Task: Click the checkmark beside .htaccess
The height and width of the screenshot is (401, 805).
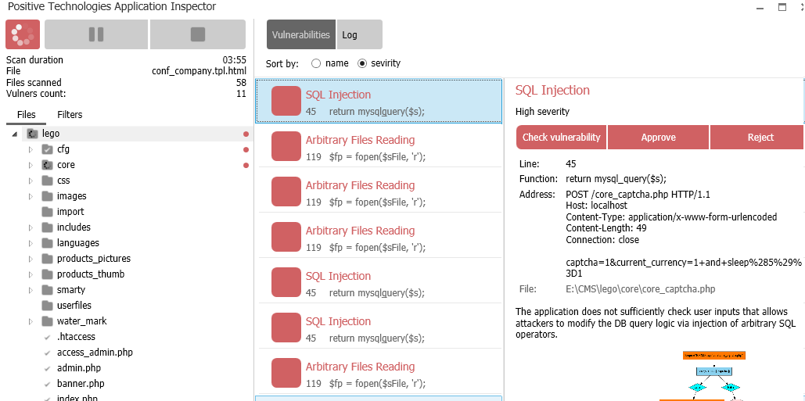Action: coord(48,338)
